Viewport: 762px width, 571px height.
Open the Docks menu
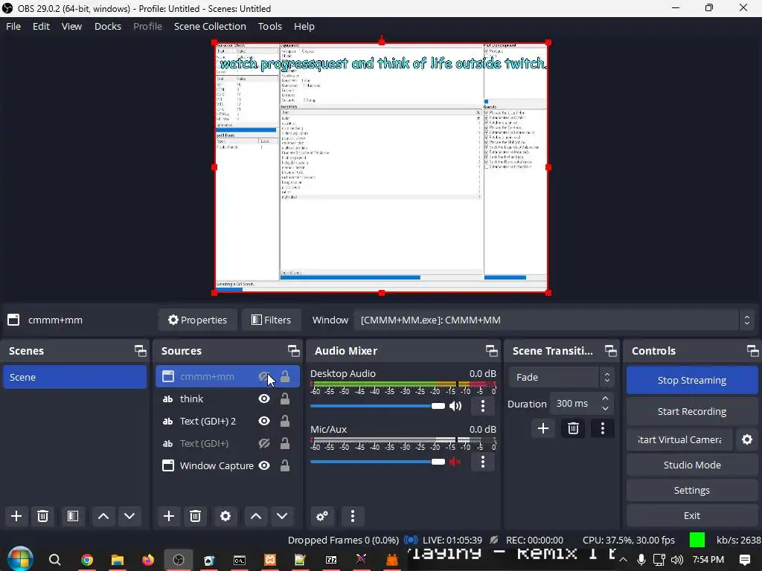pos(107,26)
